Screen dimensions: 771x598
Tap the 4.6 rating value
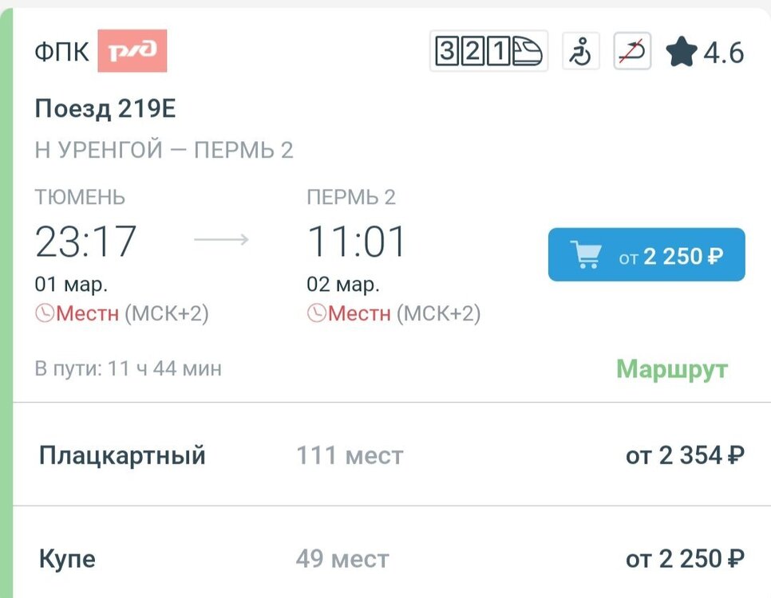[x=724, y=52]
